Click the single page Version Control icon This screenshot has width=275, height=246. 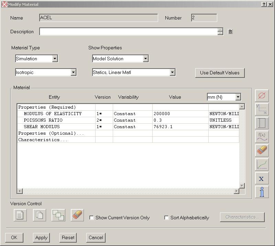pos(20,215)
